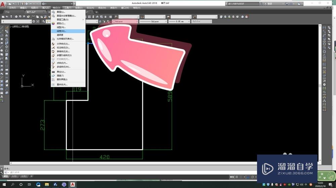Click the horizontal scrollbar left arrow
Screen dimensions: 336x188
(x=11, y=163)
